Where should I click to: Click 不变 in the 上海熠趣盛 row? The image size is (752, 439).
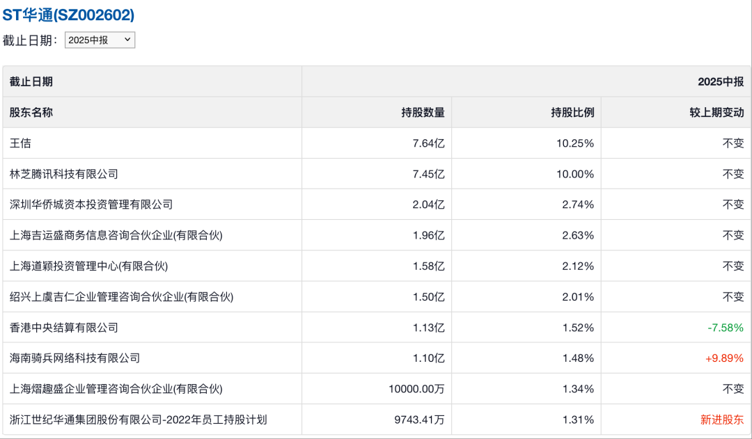733,389
